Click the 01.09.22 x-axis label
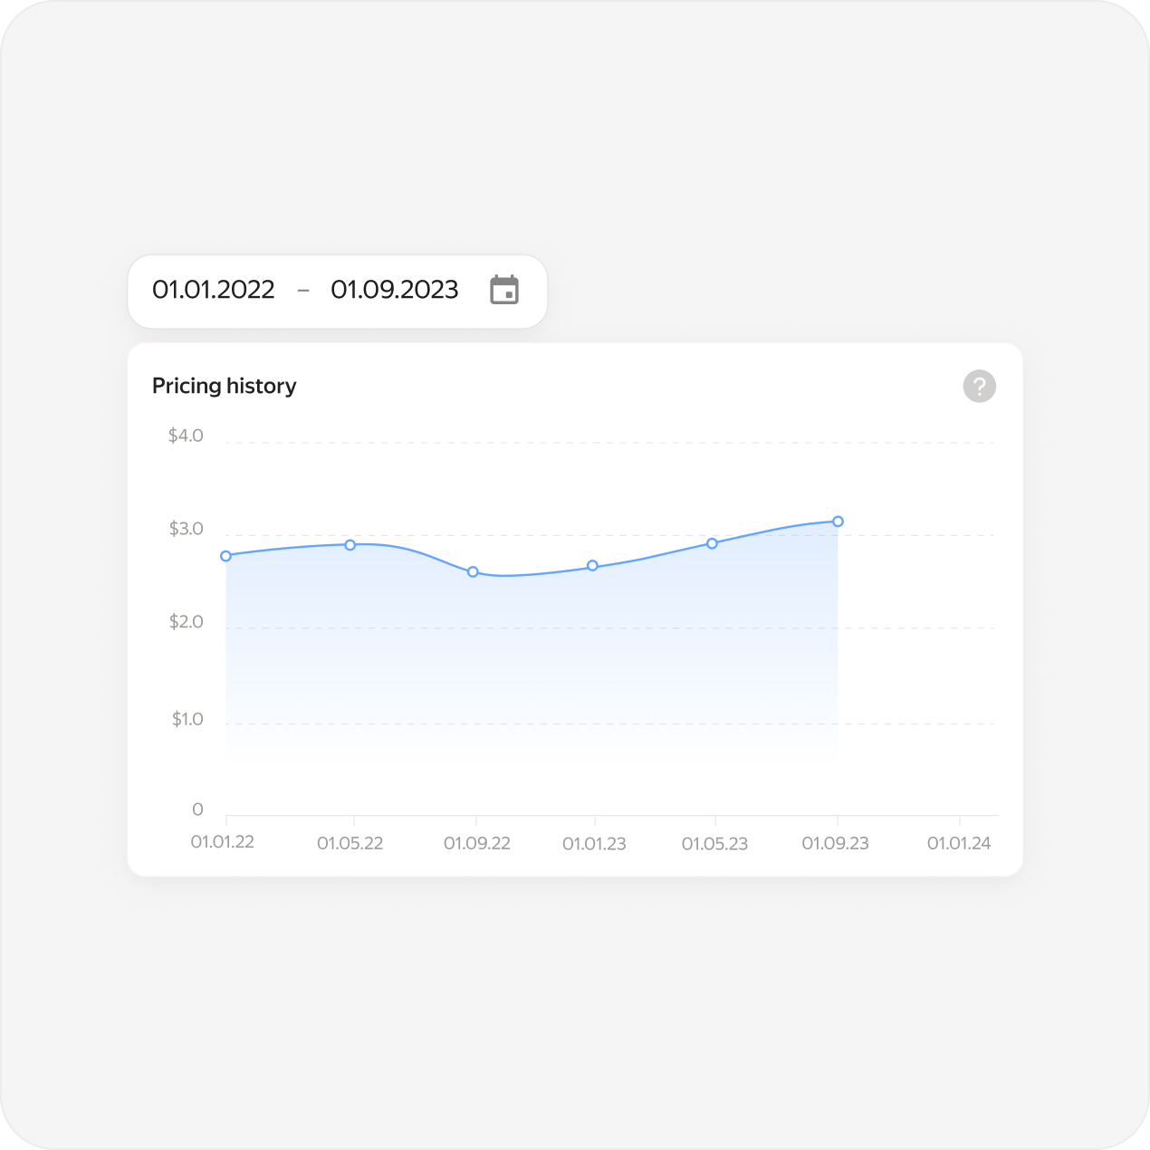This screenshot has width=1150, height=1150. click(x=477, y=844)
